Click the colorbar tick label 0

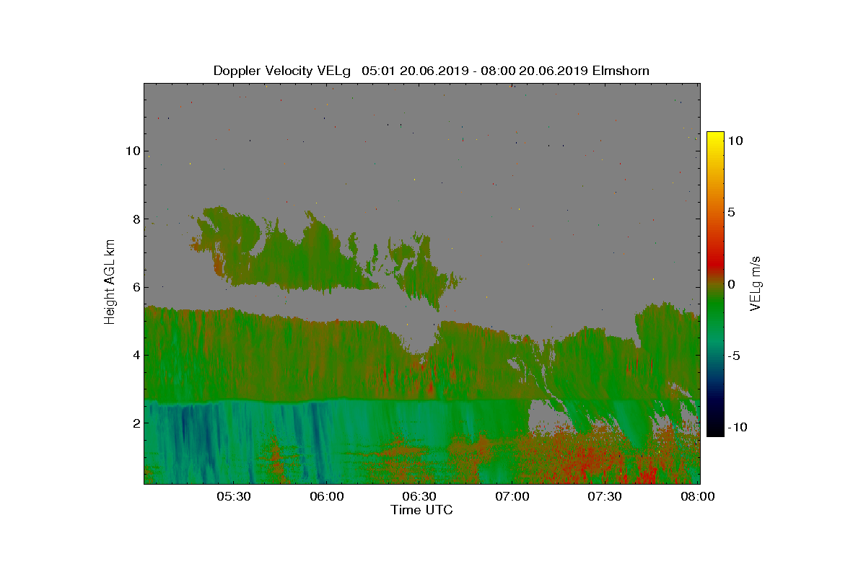tap(731, 284)
